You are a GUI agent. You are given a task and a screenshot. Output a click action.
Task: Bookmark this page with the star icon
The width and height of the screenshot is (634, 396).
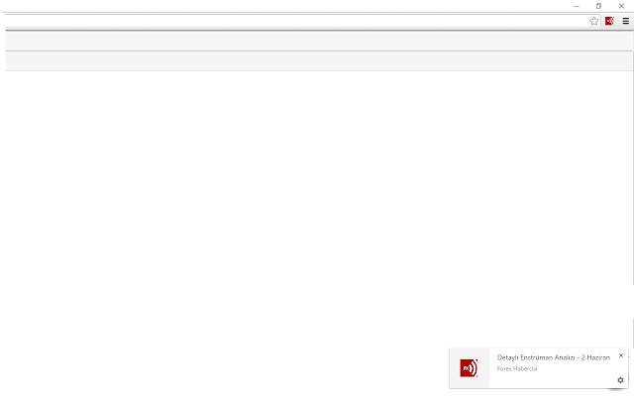coord(593,21)
